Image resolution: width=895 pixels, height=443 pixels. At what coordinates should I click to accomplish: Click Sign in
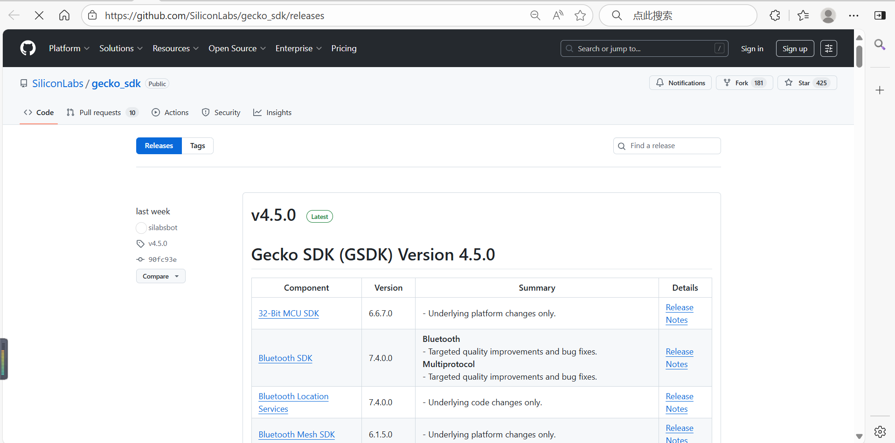[x=752, y=48]
